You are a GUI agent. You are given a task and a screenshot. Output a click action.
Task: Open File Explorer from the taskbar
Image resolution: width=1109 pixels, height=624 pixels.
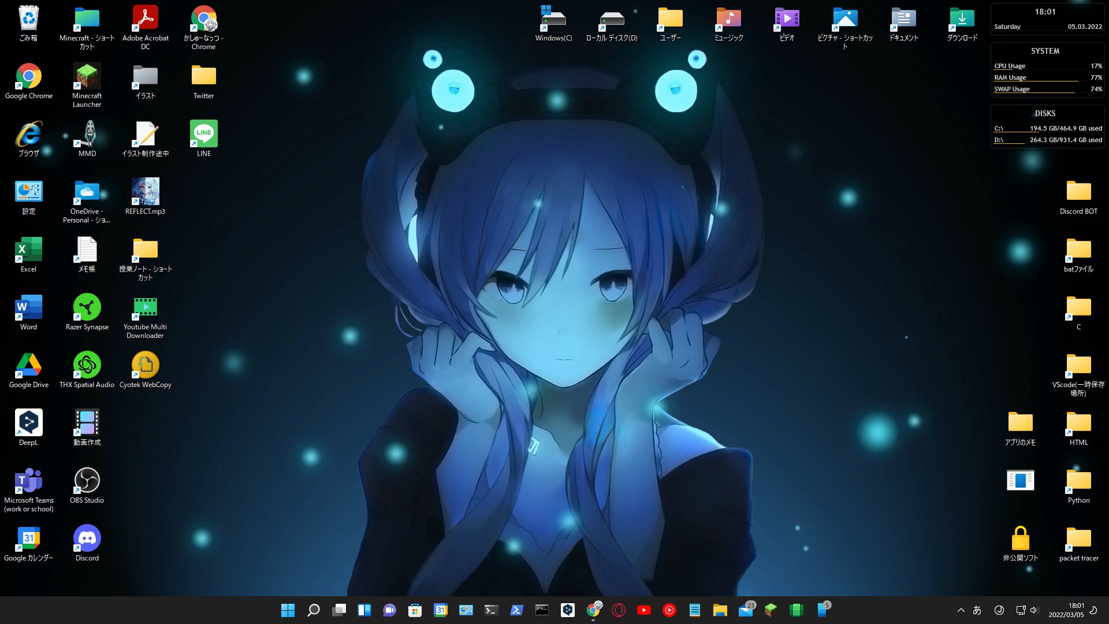click(720, 610)
